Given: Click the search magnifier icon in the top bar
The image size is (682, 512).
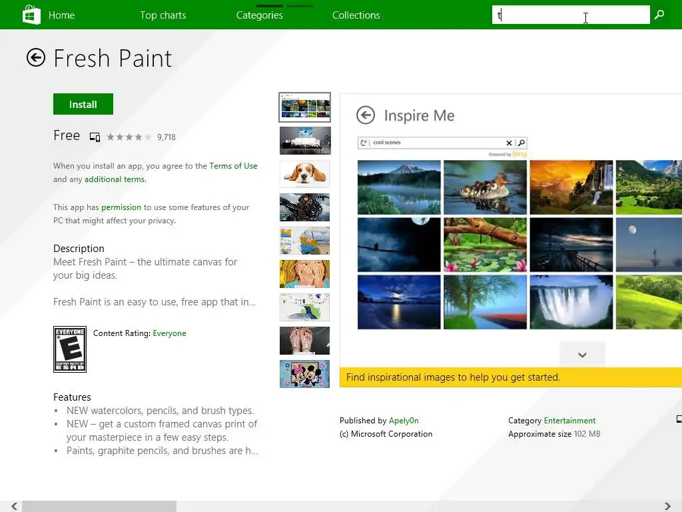Looking at the screenshot, I should coord(659,15).
